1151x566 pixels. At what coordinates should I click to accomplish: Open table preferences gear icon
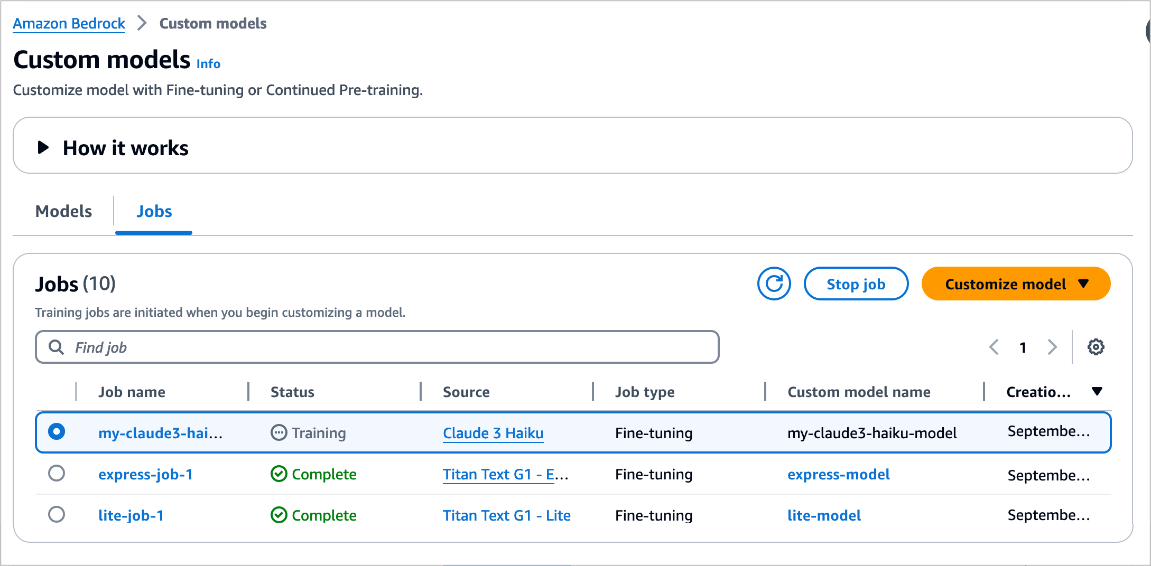(x=1096, y=347)
